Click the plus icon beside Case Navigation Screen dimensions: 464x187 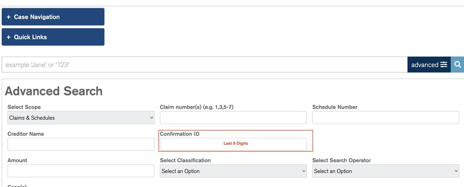tap(9, 17)
